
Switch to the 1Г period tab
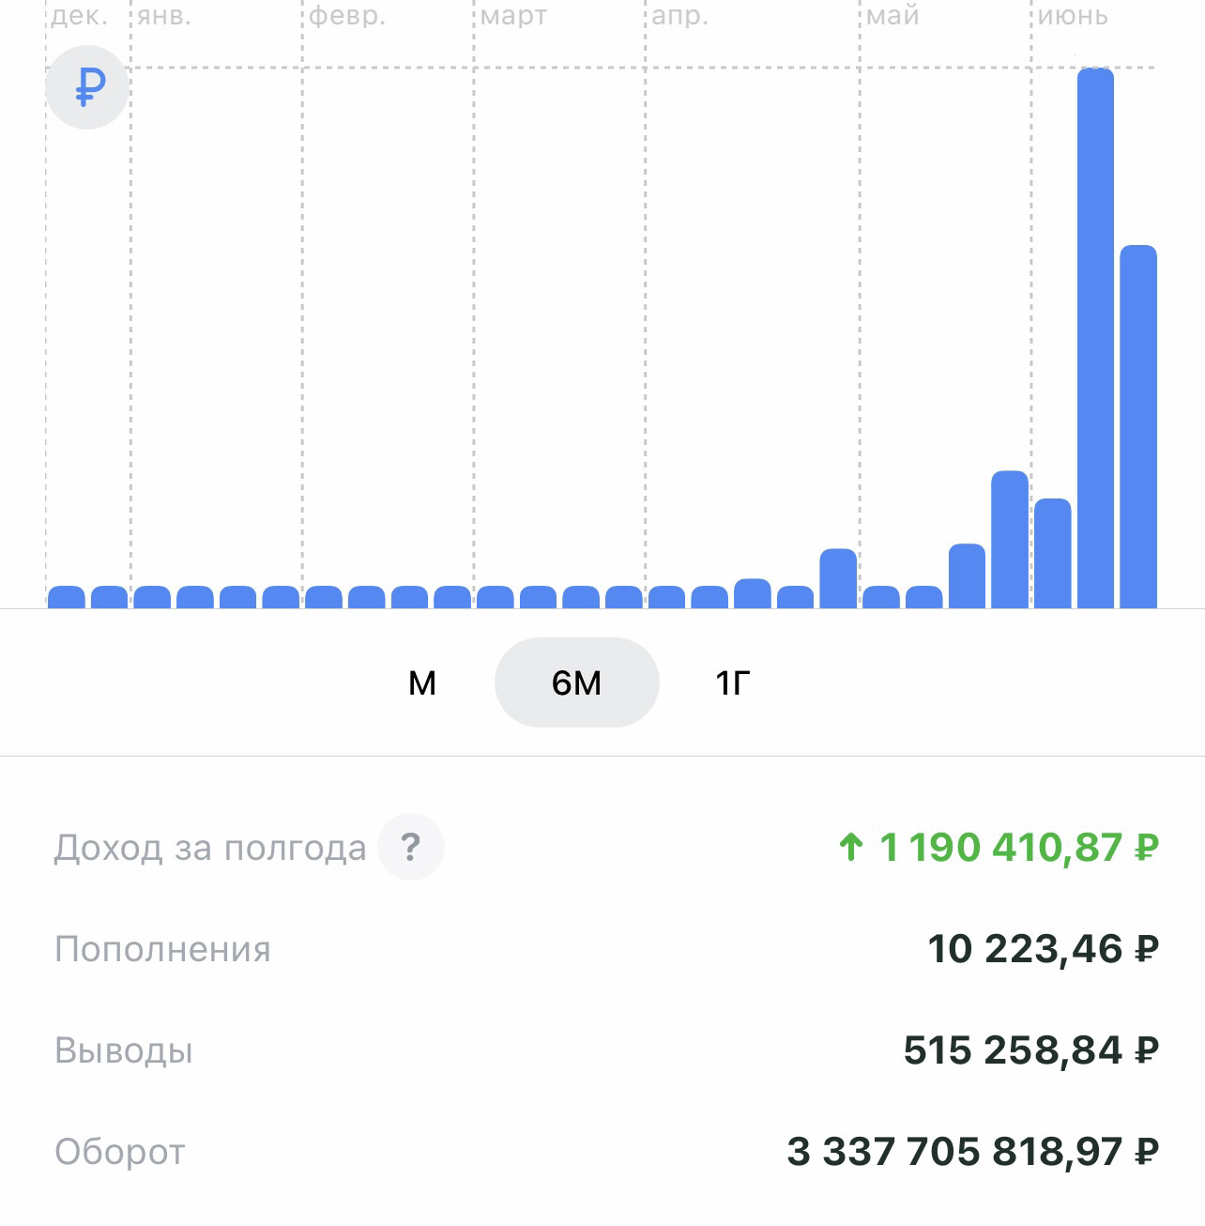click(733, 682)
